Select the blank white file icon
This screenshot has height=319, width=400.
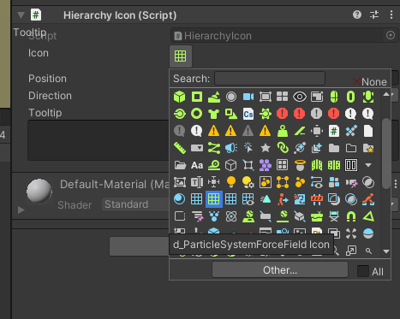(x=368, y=131)
